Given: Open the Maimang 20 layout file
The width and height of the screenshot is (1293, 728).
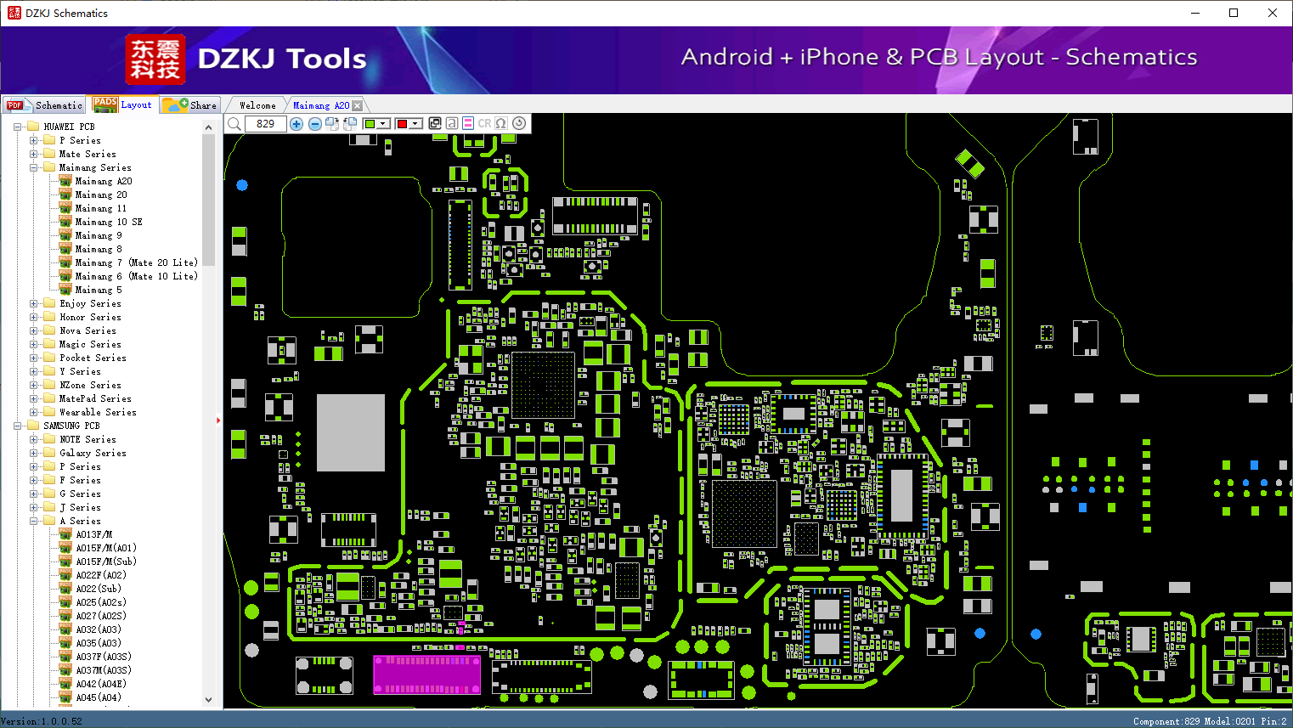Looking at the screenshot, I should pos(101,195).
